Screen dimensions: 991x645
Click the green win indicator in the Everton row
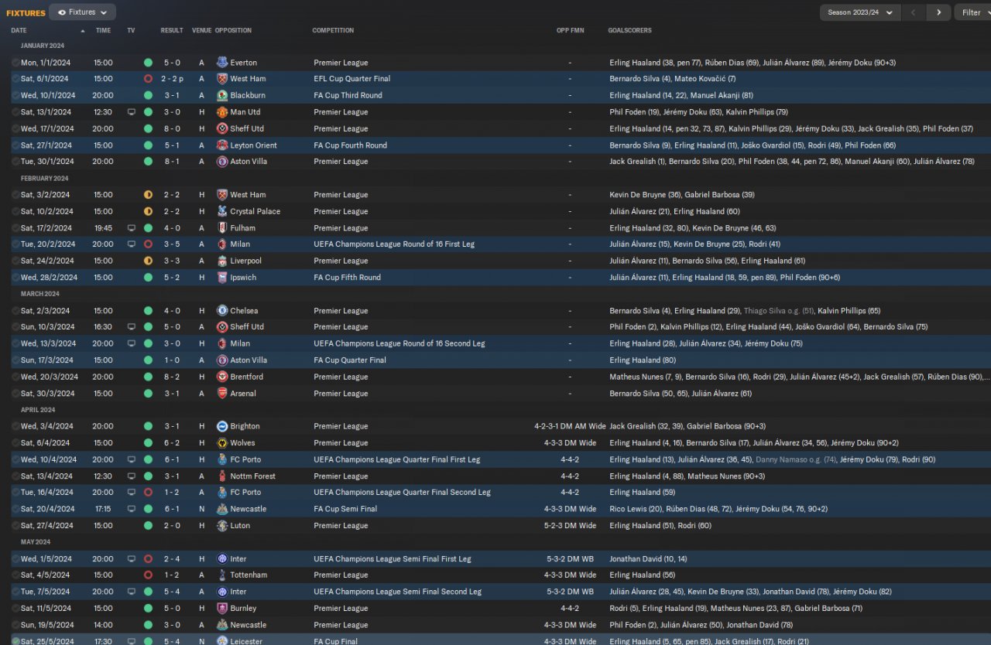click(x=148, y=63)
